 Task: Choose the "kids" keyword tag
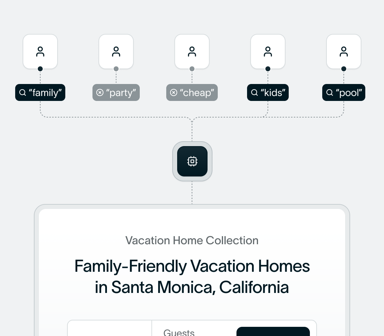tap(268, 92)
